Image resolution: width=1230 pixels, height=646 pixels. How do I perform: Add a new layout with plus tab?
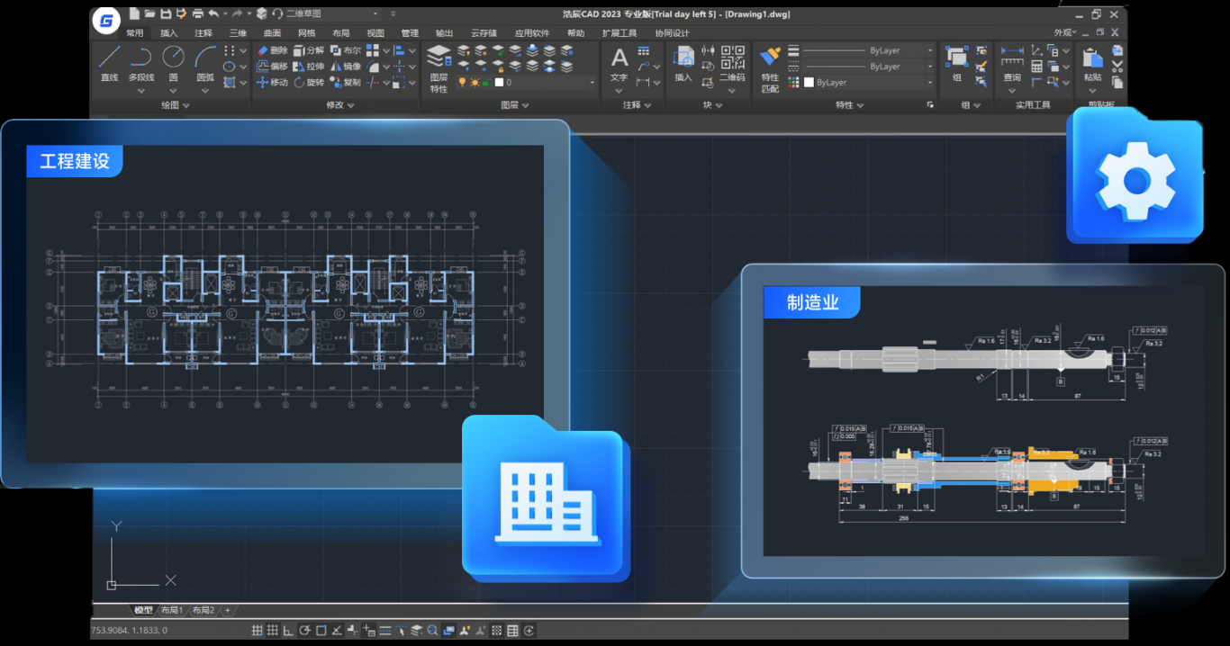coord(228,610)
